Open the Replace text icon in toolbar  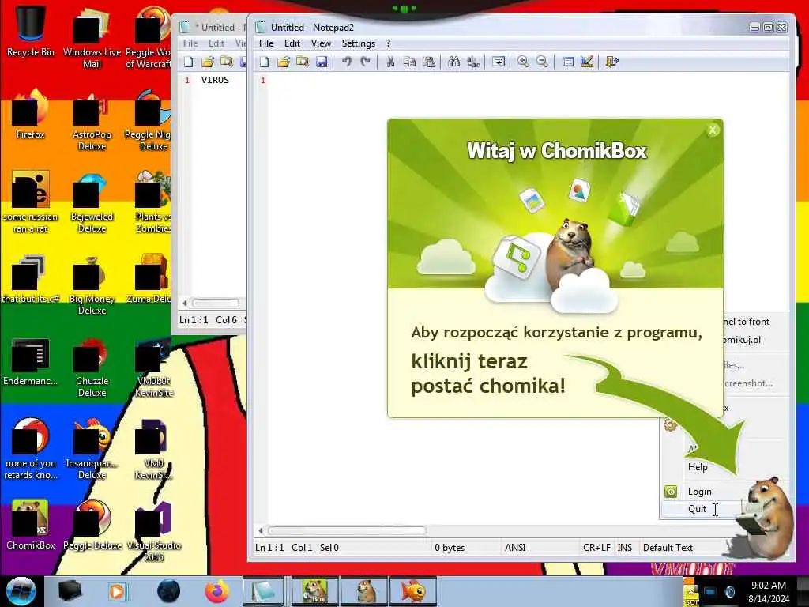coord(473,62)
